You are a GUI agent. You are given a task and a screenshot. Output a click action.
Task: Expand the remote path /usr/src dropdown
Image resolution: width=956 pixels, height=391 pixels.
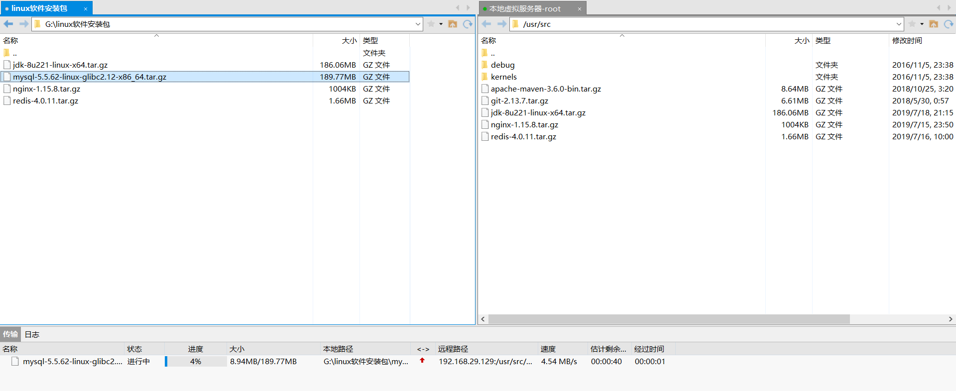coord(899,24)
